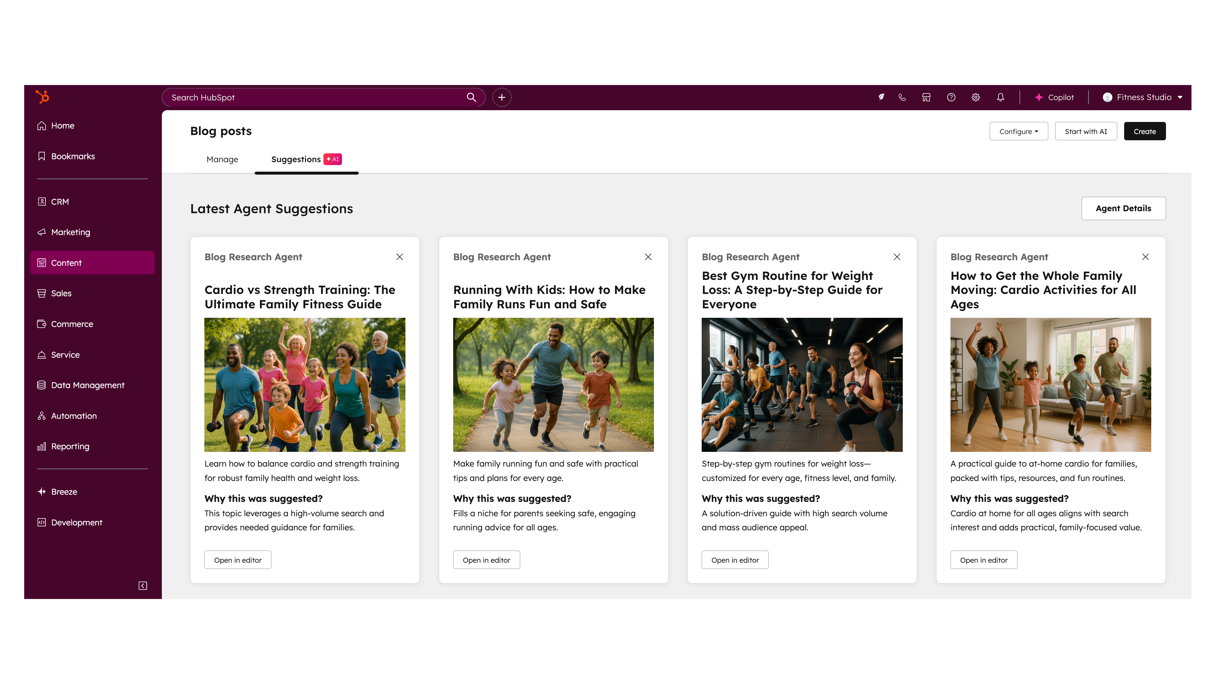
Task: Open the Help question mark icon
Action: pos(951,97)
